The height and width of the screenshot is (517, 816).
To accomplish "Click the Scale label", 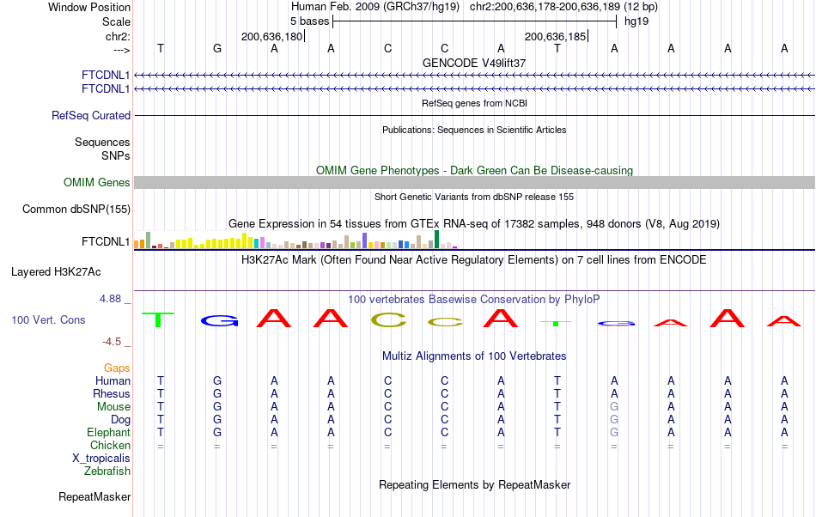I will coord(116,21).
